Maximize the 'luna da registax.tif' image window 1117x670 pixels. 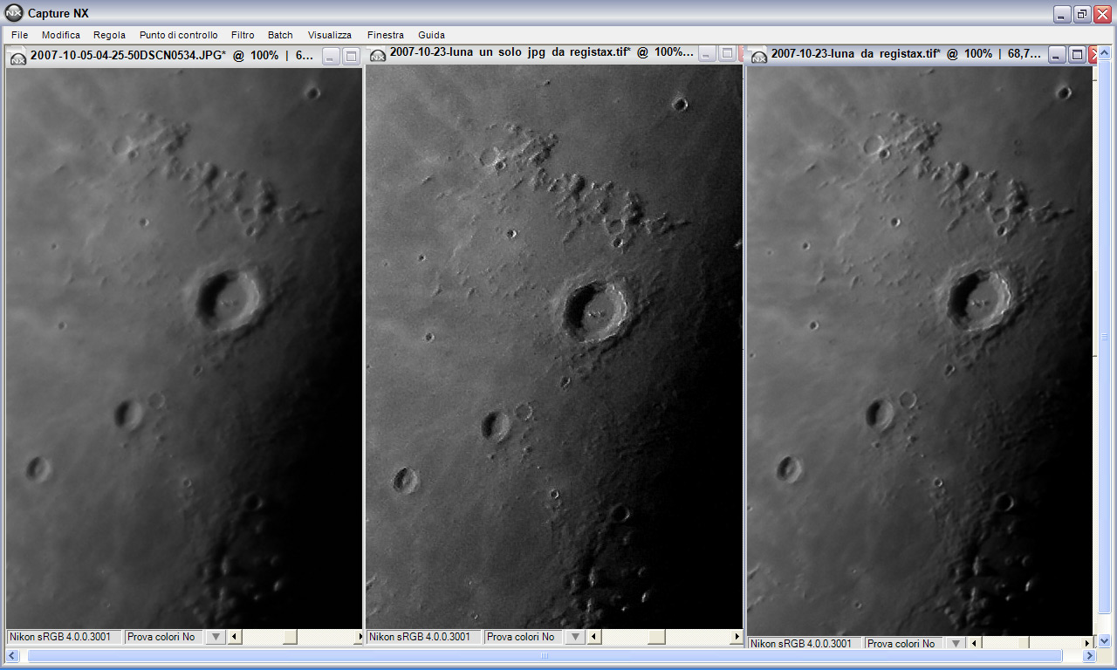[1077, 54]
